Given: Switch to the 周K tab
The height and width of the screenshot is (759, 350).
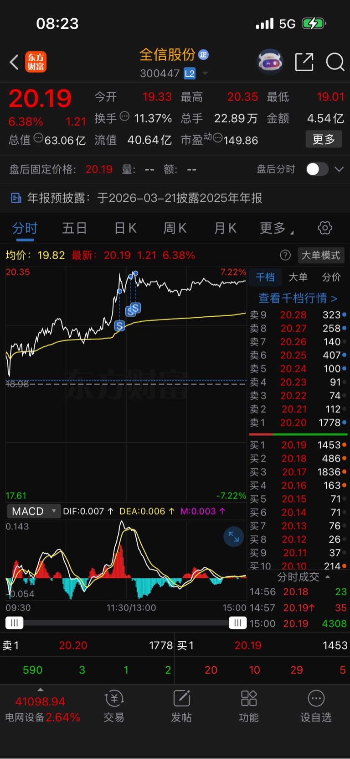Looking at the screenshot, I should 175,228.
